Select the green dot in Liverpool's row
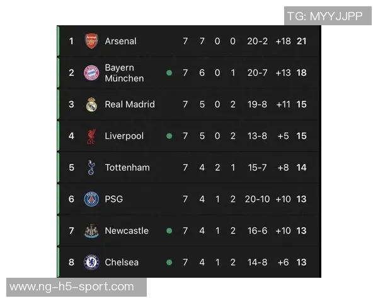 [x=169, y=136]
